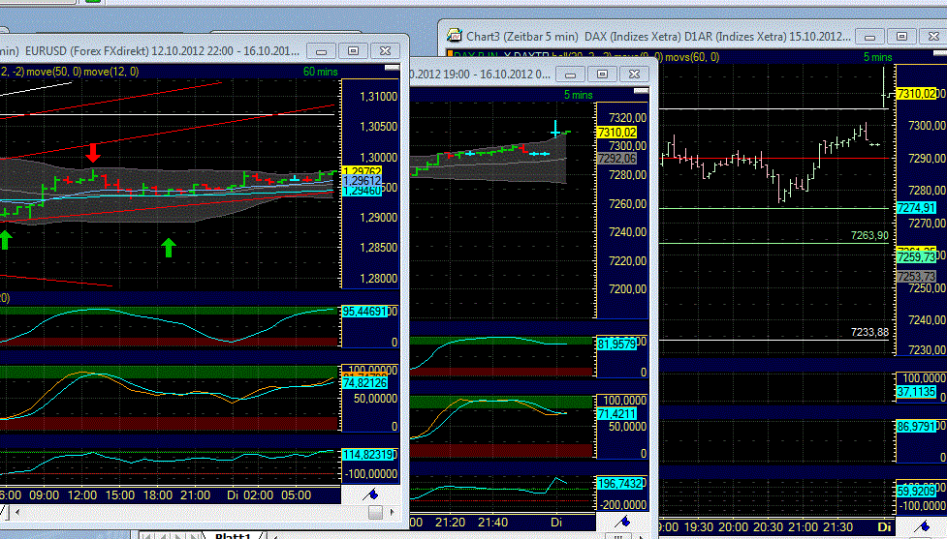Minimize the EURUSD chart window
The width and height of the screenshot is (947, 539).
[321, 51]
